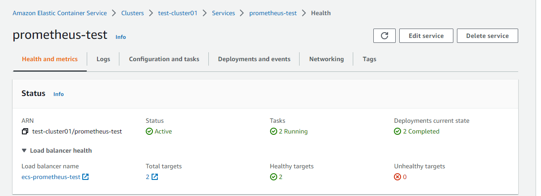
Task: Go to Deployments and events tab
Action: click(x=254, y=59)
